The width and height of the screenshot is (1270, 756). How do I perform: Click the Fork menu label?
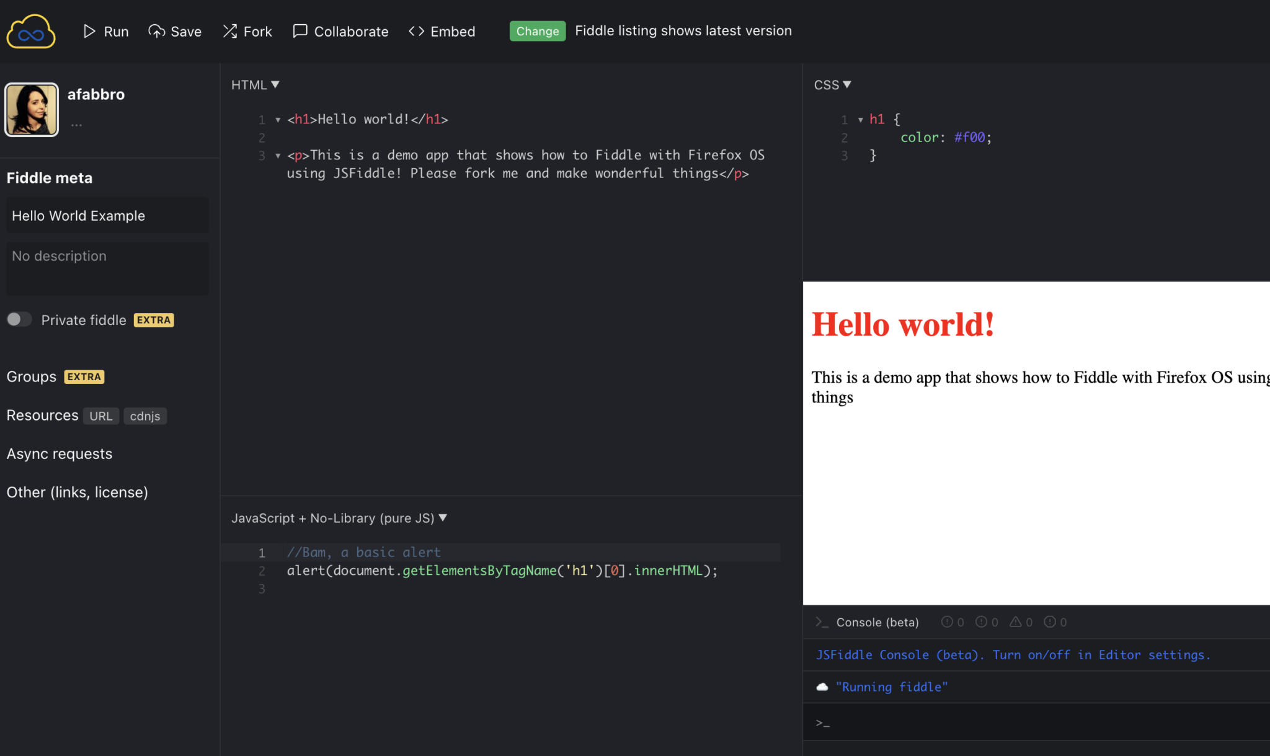pos(257,31)
